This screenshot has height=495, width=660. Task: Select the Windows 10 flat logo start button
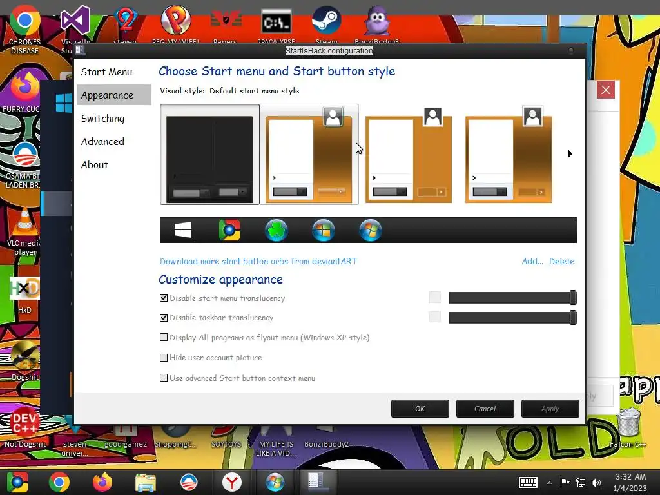click(x=183, y=230)
